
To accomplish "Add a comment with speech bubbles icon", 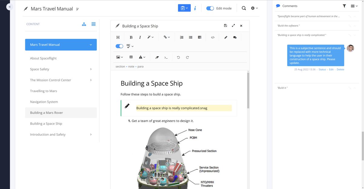I will tap(235, 37).
